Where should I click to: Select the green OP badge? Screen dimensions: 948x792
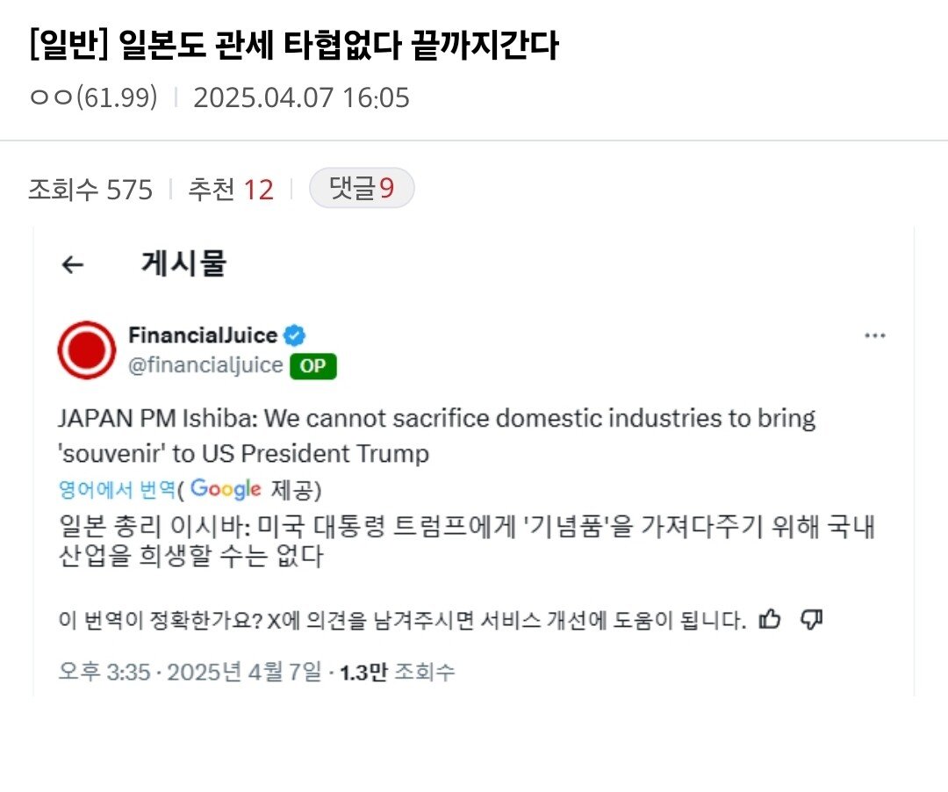pos(313,366)
